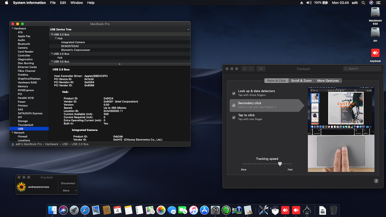
Task: Click the adit user name in menu bar
Action: pos(355,3)
